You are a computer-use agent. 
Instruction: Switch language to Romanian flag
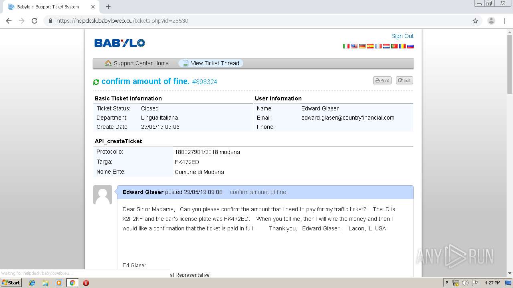tap(402, 46)
